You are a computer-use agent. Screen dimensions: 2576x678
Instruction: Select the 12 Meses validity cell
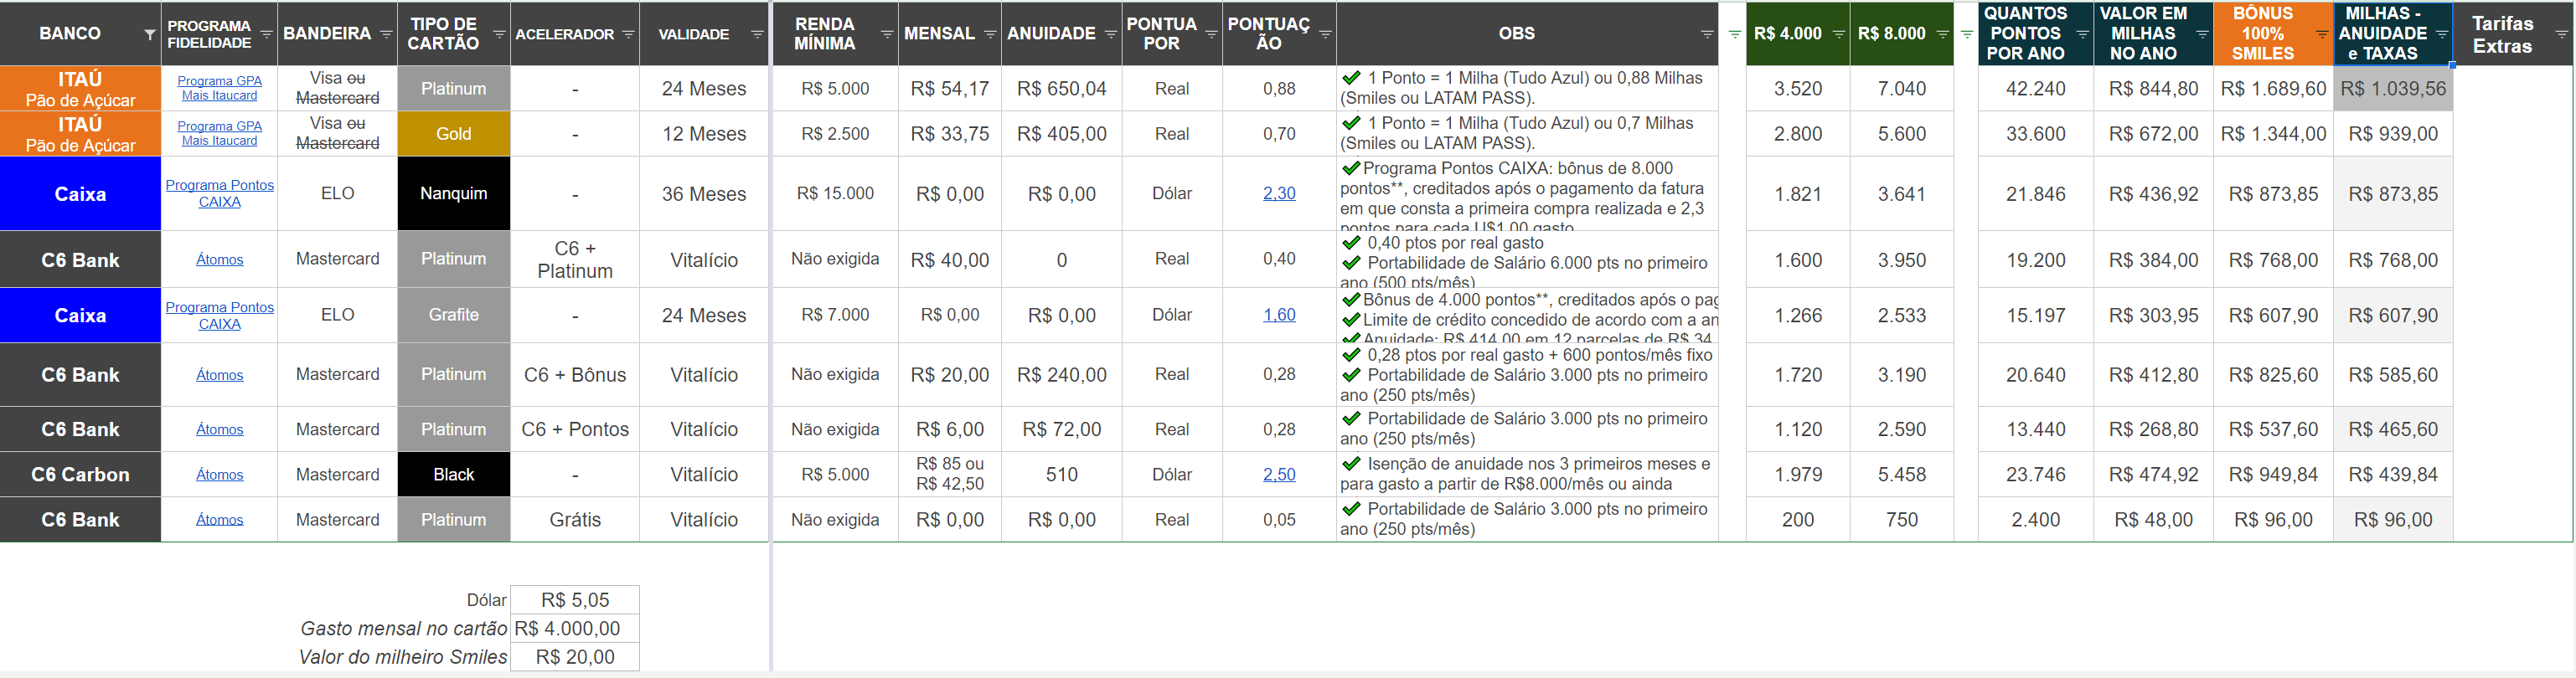(704, 134)
